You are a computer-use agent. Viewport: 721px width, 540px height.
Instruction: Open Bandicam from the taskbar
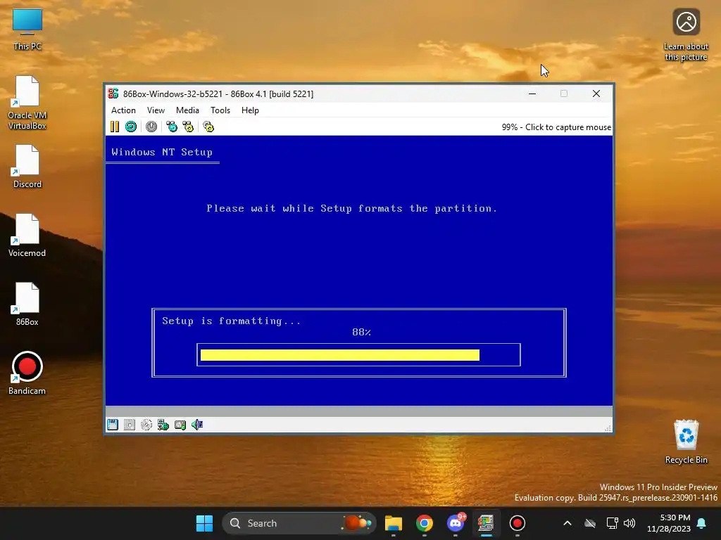pyautogui.click(x=518, y=523)
